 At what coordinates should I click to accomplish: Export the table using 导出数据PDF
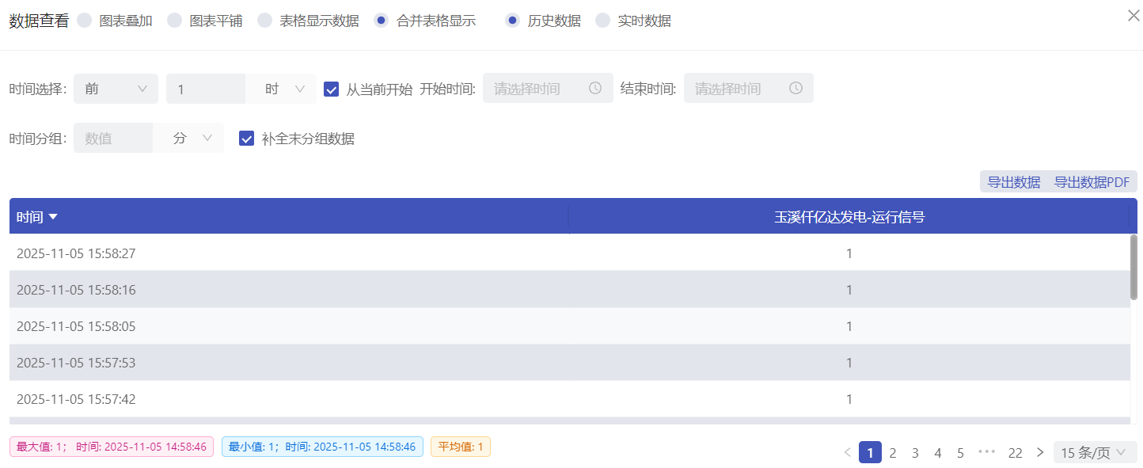point(1092,182)
